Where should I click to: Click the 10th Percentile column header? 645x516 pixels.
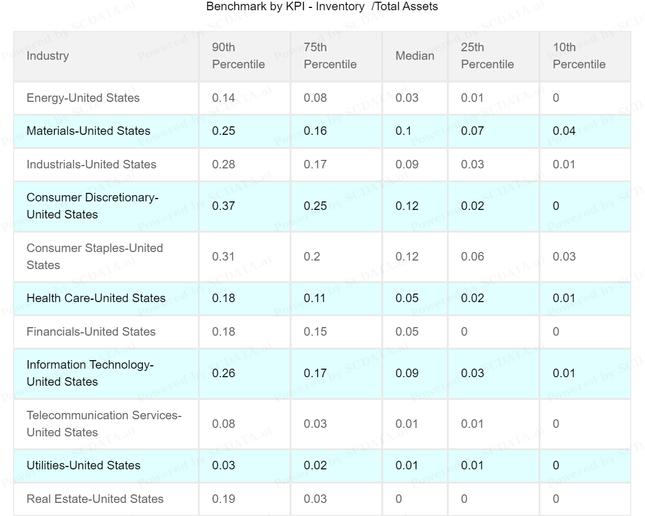(x=579, y=56)
